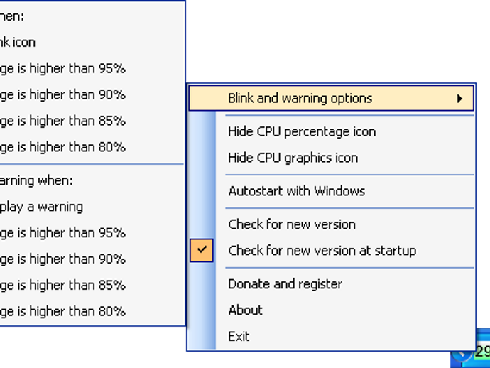Select blink option higher than 90%

[x=62, y=95]
